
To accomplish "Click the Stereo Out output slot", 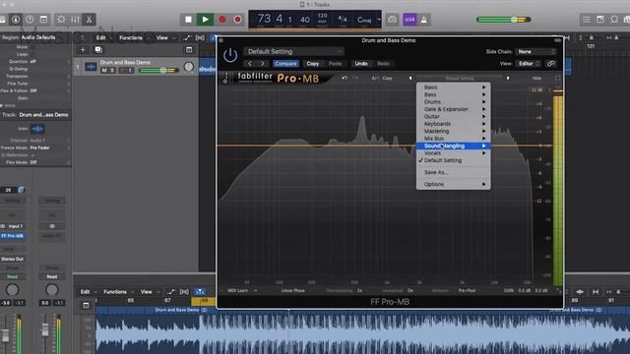I will (x=12, y=259).
